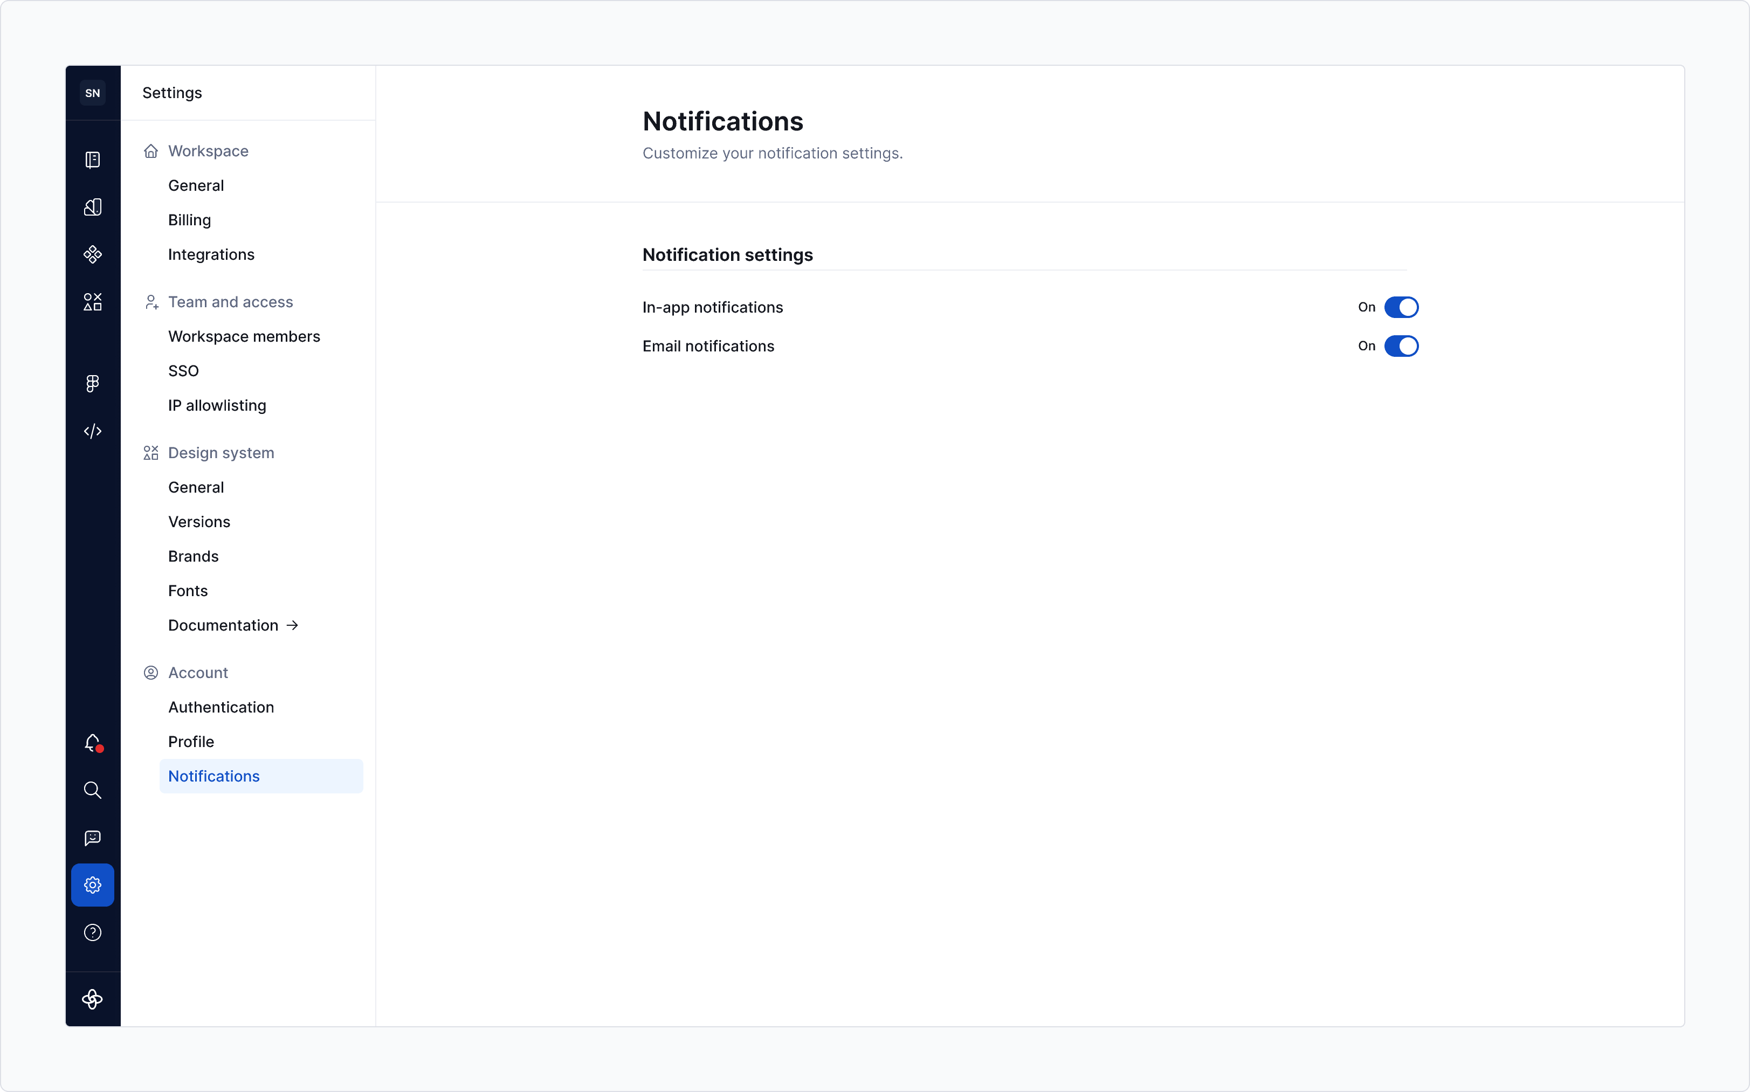The image size is (1750, 1092).
Task: Select the code export icon in sidebar
Action: point(92,431)
